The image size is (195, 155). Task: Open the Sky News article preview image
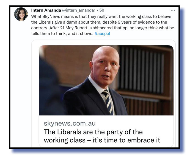(x=106, y=80)
